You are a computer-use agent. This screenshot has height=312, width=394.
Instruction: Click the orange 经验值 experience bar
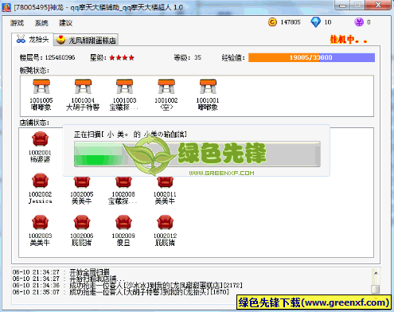tap(311, 57)
